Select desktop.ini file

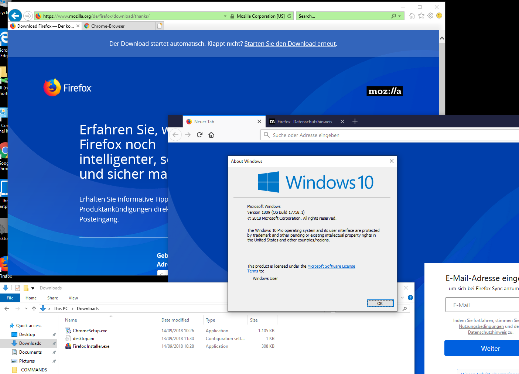tap(83, 339)
